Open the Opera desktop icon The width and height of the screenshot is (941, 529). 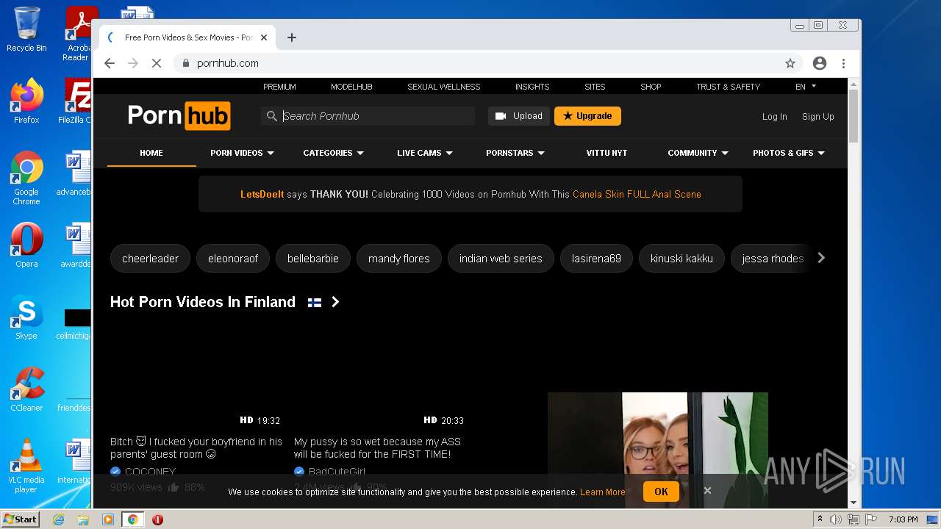click(26, 245)
